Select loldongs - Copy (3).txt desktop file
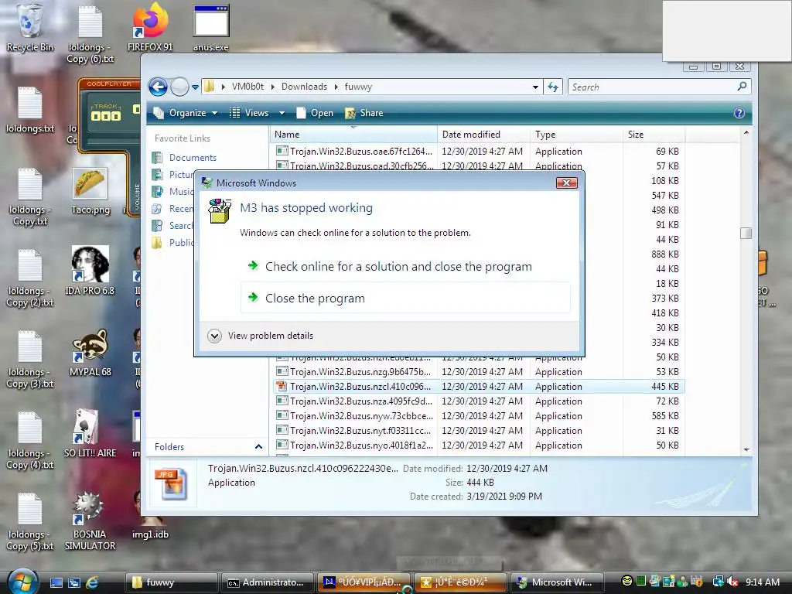792x594 pixels. tap(30, 360)
